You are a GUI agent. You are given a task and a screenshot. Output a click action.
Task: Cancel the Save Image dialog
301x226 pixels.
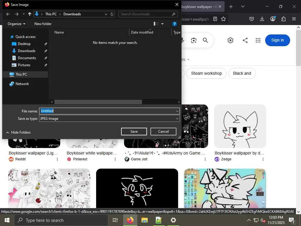(163, 132)
